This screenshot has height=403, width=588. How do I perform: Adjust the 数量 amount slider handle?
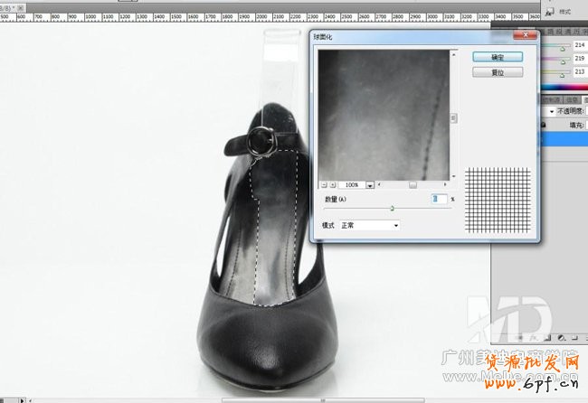[393, 208]
